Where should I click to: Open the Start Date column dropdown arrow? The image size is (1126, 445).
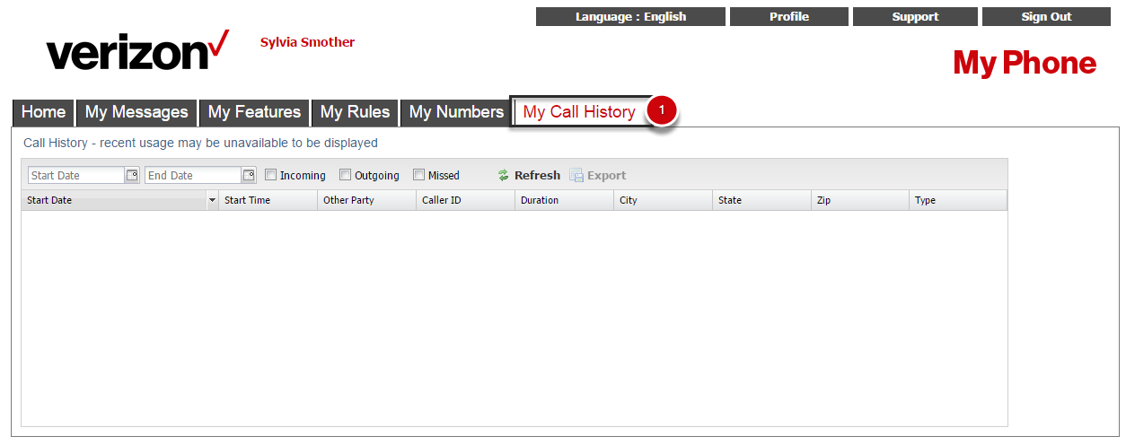pyautogui.click(x=212, y=200)
